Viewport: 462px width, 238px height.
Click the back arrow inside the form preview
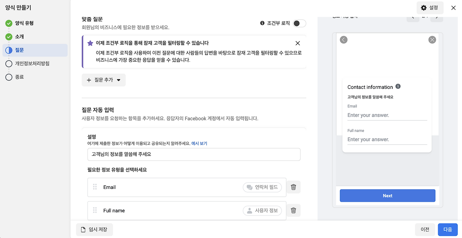(x=343, y=40)
